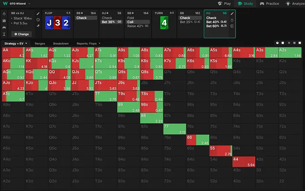Click the gamepad icon in left sidebar
Viewport: 305px width, 191px height.
point(4,26)
